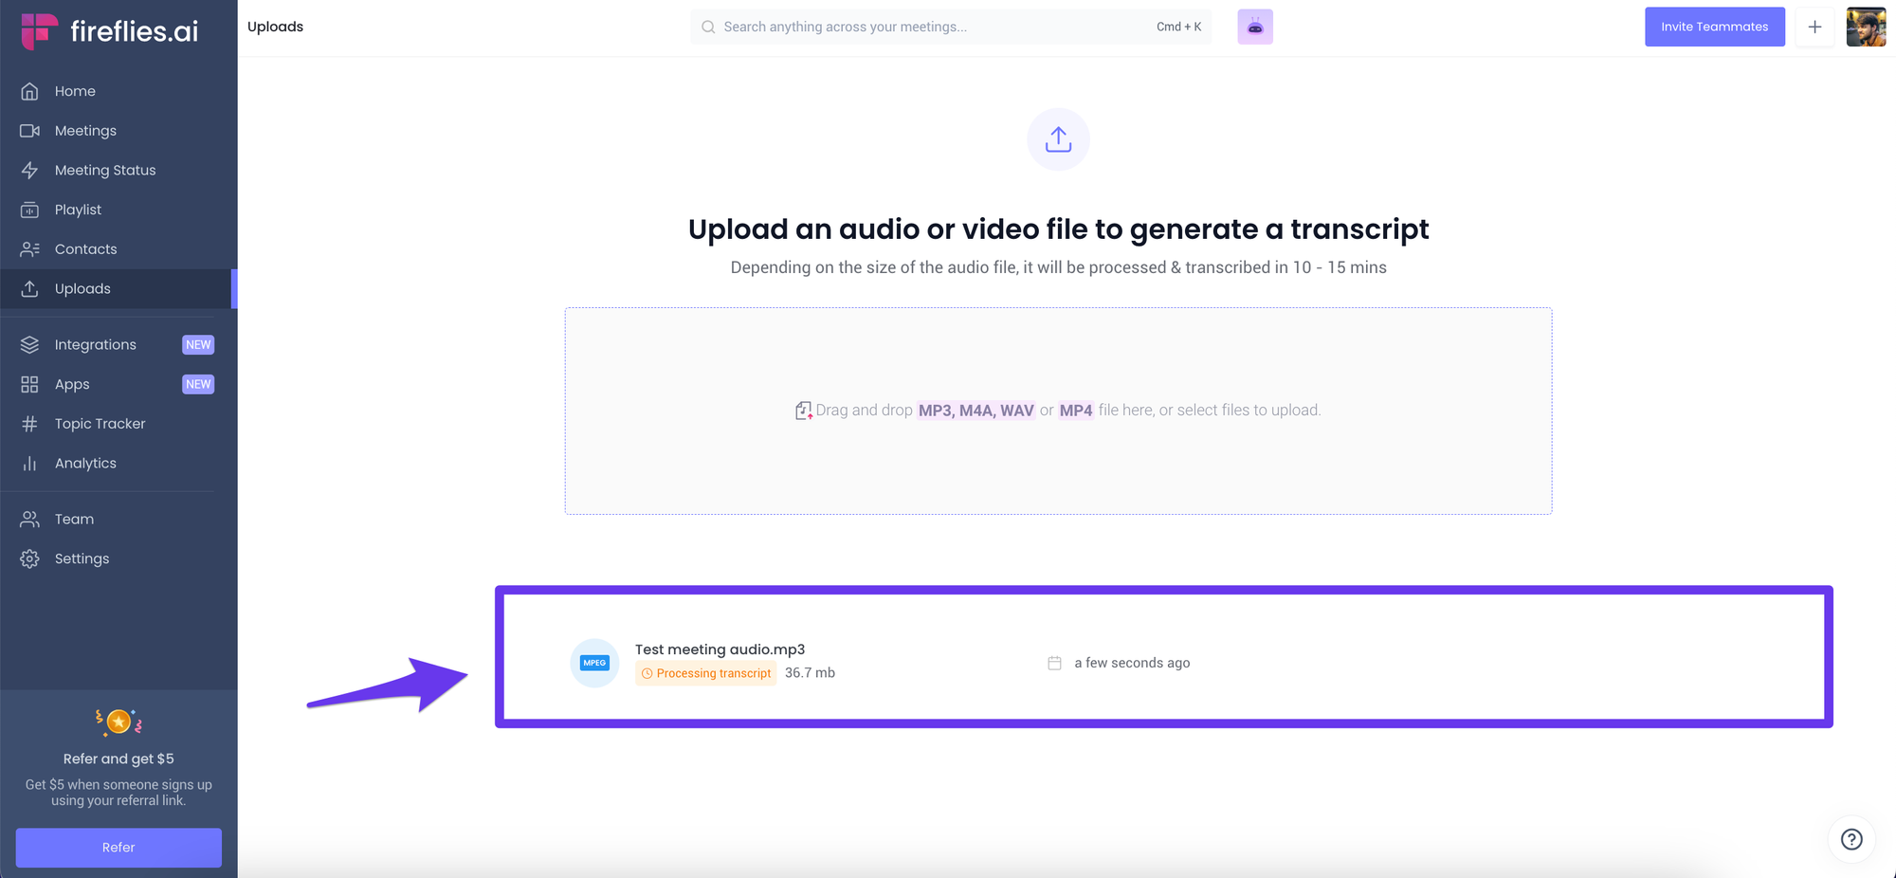Open the help question mark icon
Screen dimensions: 1896x878
pos(1851,839)
